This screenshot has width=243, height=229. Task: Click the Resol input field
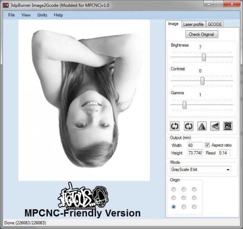pos(224,153)
